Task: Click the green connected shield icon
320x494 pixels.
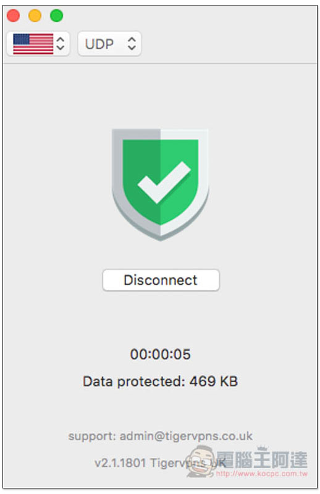Action: 160,184
